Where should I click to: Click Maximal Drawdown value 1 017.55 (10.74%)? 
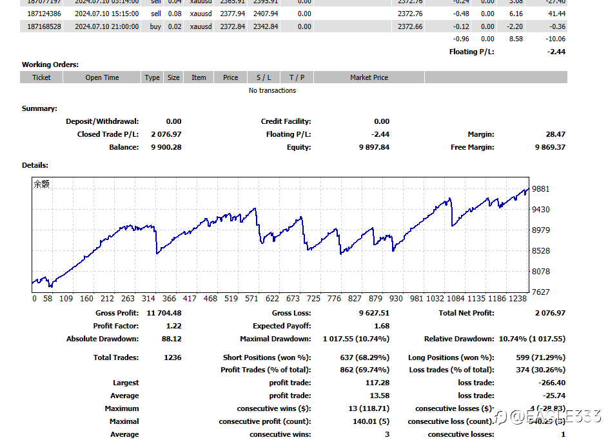coord(356,339)
